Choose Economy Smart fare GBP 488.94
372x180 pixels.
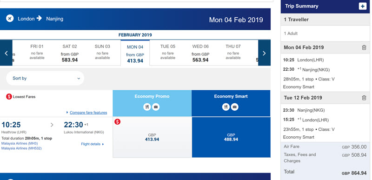click(x=231, y=137)
